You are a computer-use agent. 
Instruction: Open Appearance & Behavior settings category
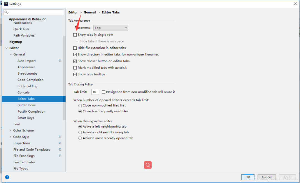coord(27,19)
